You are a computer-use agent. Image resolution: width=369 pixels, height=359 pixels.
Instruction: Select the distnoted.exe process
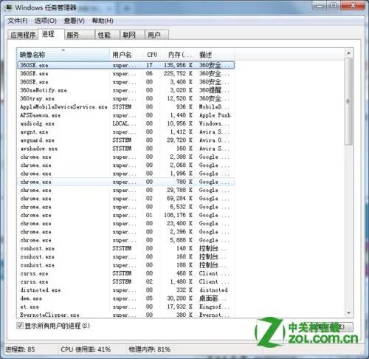coord(126,290)
